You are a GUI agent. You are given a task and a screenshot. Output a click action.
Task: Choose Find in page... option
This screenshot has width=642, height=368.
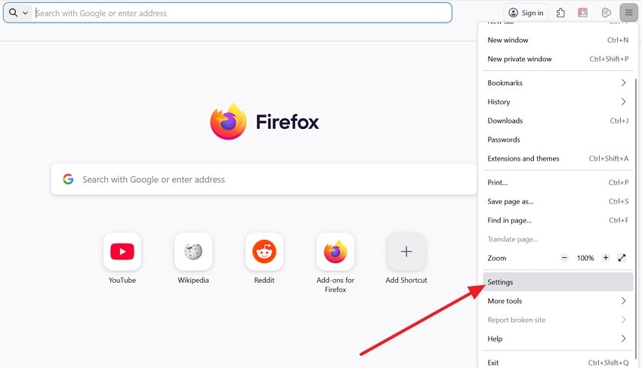pyautogui.click(x=557, y=220)
